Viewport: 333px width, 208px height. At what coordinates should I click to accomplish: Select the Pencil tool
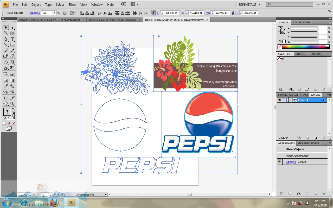[x=12, y=50]
